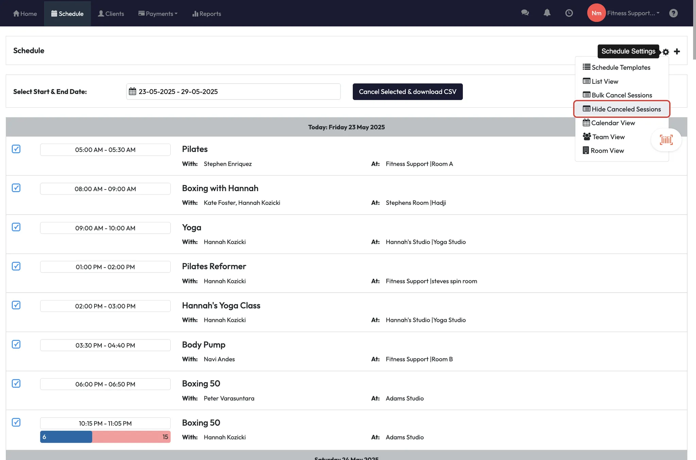The image size is (696, 460).
Task: Click Cancel Selected & download CSV button
Action: tap(407, 92)
